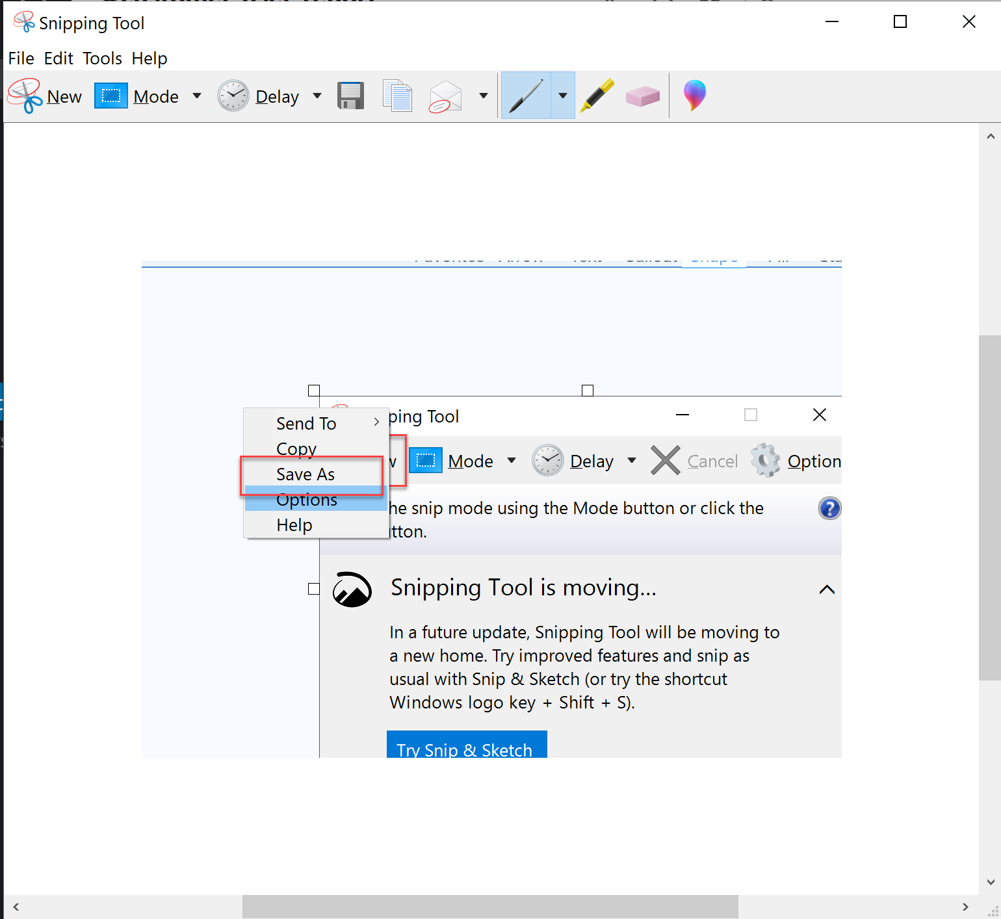Click the Delay clock icon

pyautogui.click(x=233, y=96)
